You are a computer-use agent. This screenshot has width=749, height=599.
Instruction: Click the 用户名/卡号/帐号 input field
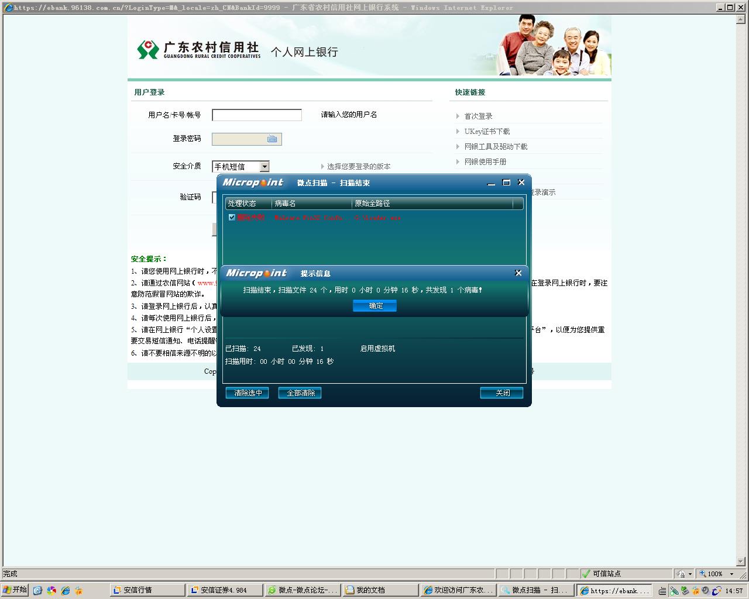257,115
